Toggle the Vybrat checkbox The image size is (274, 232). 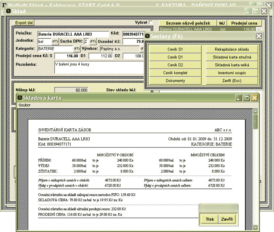tap(151, 22)
